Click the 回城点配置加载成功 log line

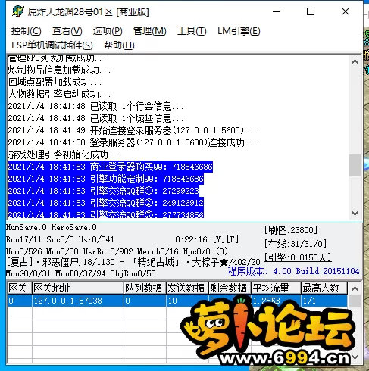click(55, 83)
